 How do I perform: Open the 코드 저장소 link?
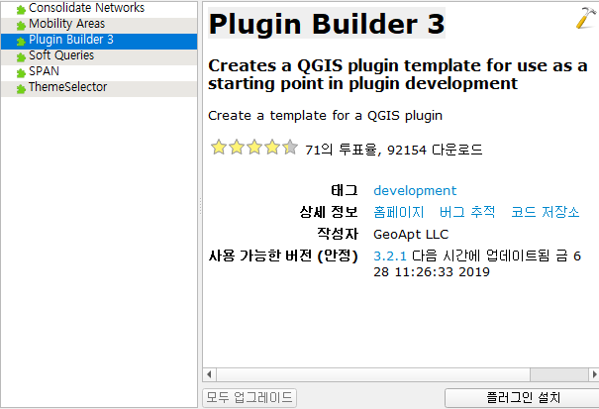[x=546, y=212]
